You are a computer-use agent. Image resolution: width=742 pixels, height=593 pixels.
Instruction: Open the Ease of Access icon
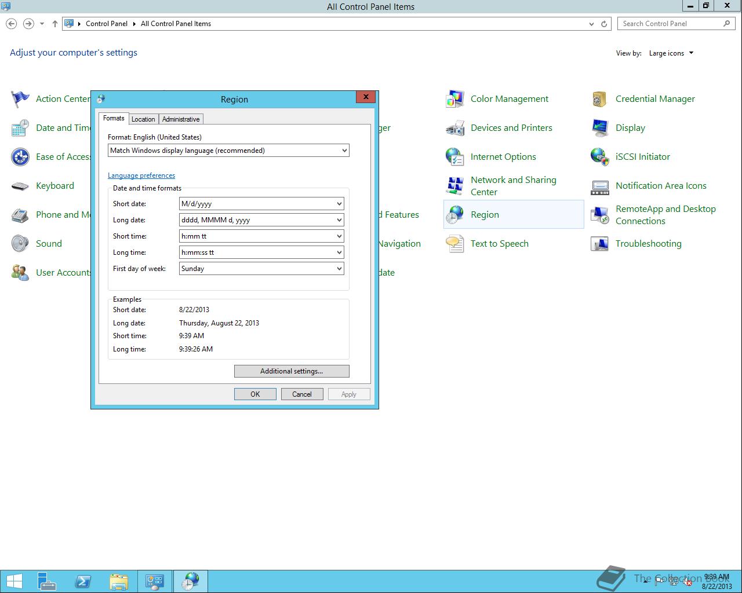click(20, 157)
